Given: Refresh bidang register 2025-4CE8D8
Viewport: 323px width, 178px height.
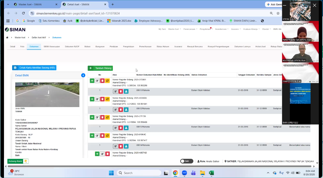Looking at the screenshot, I should [x=107, y=99].
